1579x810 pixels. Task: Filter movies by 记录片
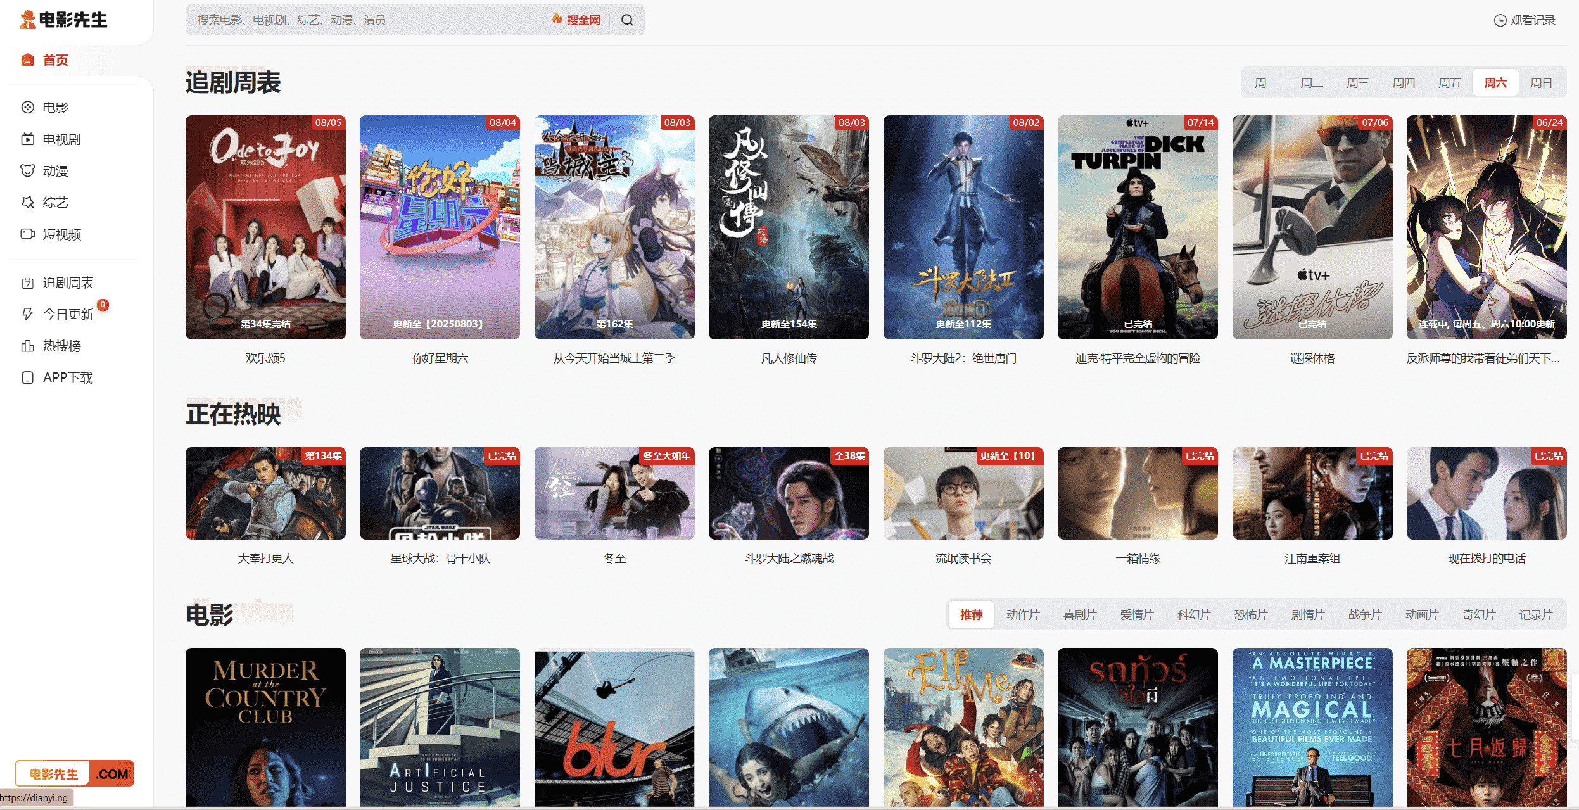[x=1536, y=615]
